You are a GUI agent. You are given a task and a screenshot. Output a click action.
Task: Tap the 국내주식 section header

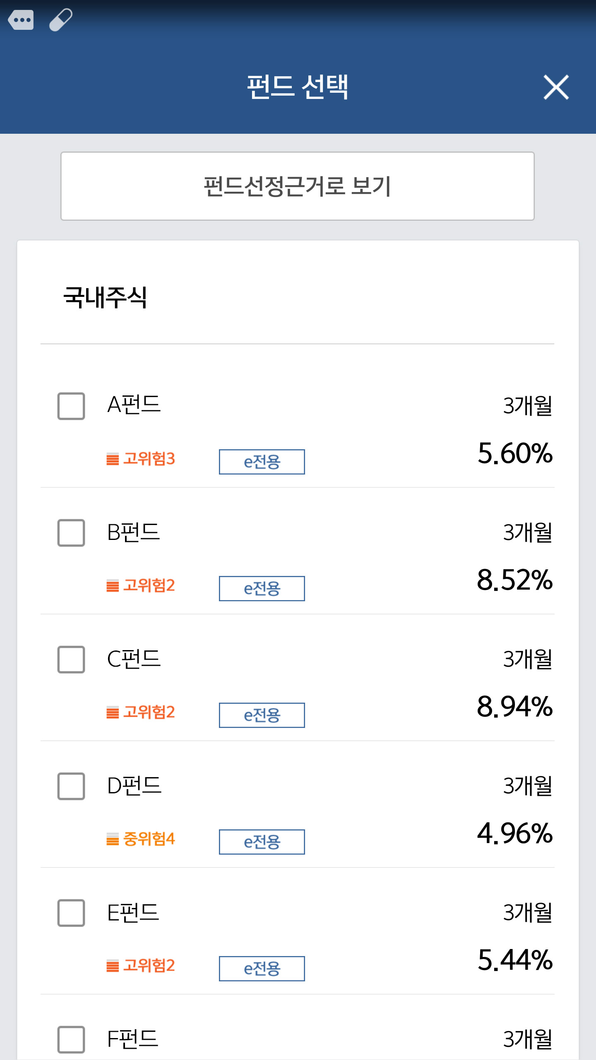[x=105, y=297]
